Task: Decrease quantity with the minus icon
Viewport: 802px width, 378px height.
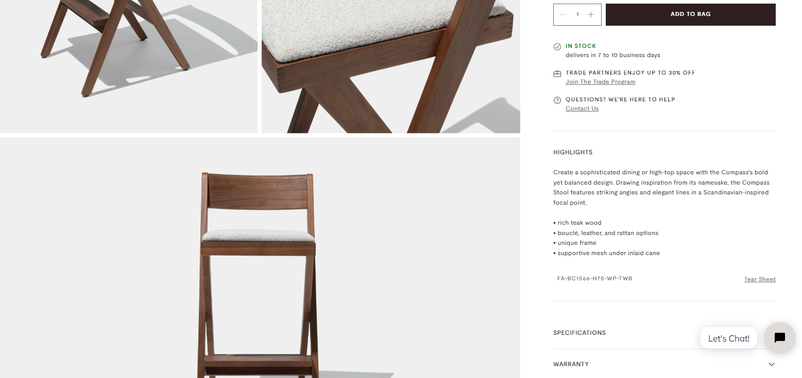Action: pyautogui.click(x=562, y=14)
